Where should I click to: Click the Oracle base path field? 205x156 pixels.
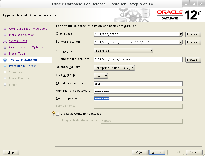point(136,34)
